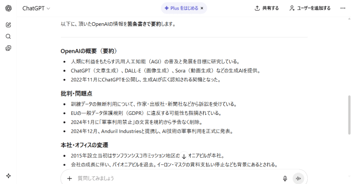Click the sparkle icon at sidebar bottom

[x=8, y=176]
